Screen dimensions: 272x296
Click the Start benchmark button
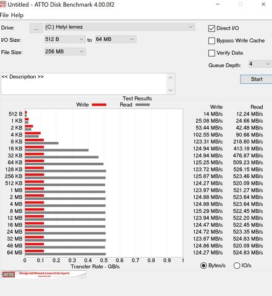[256, 79]
